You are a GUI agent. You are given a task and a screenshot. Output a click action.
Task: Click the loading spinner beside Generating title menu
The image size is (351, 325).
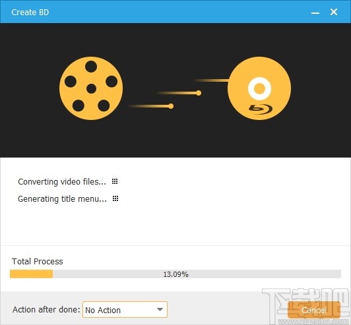(115, 198)
